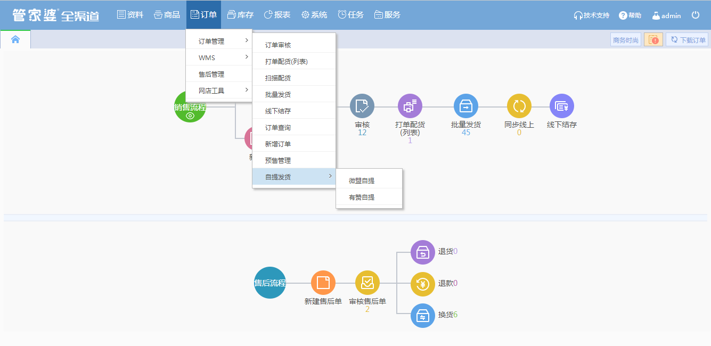Click the 商务时尚 button

[626, 40]
